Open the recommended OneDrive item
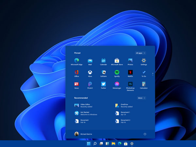 point(124,106)
